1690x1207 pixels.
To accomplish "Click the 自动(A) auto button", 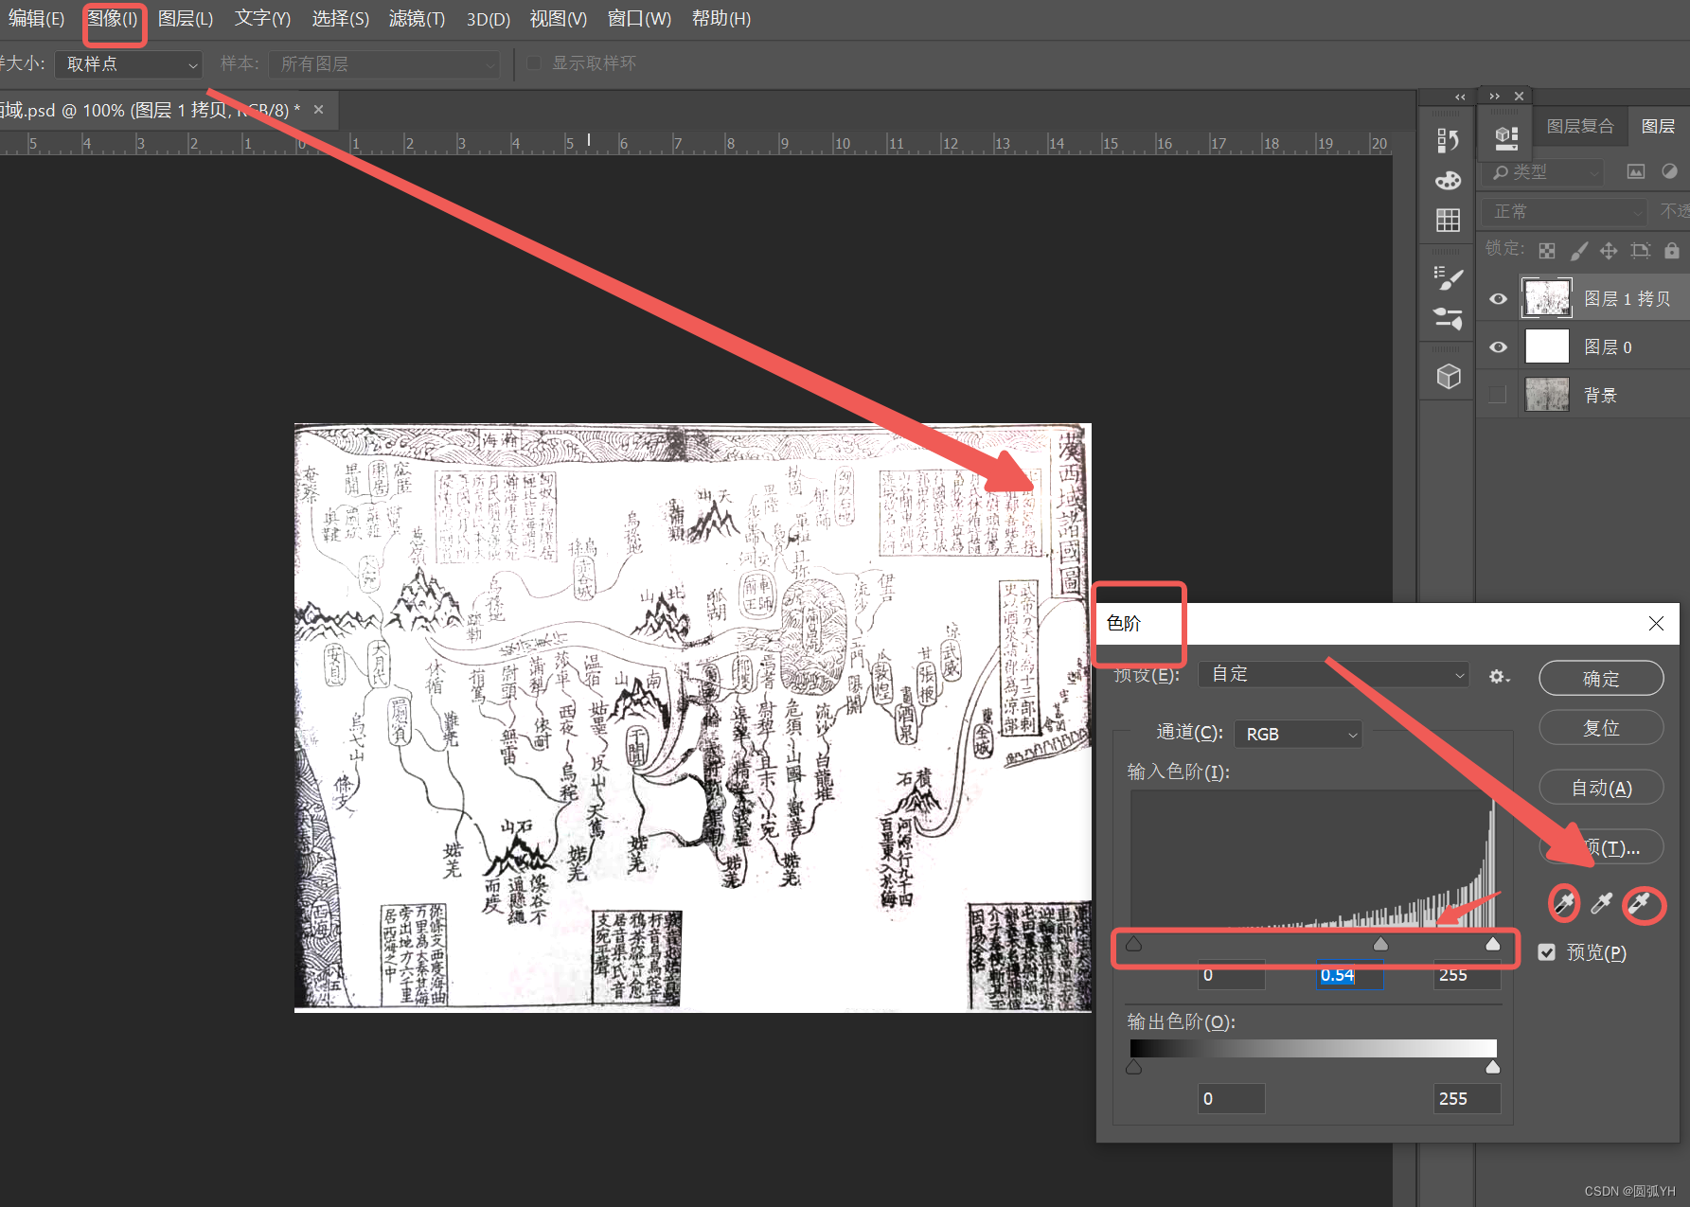I will [1601, 788].
